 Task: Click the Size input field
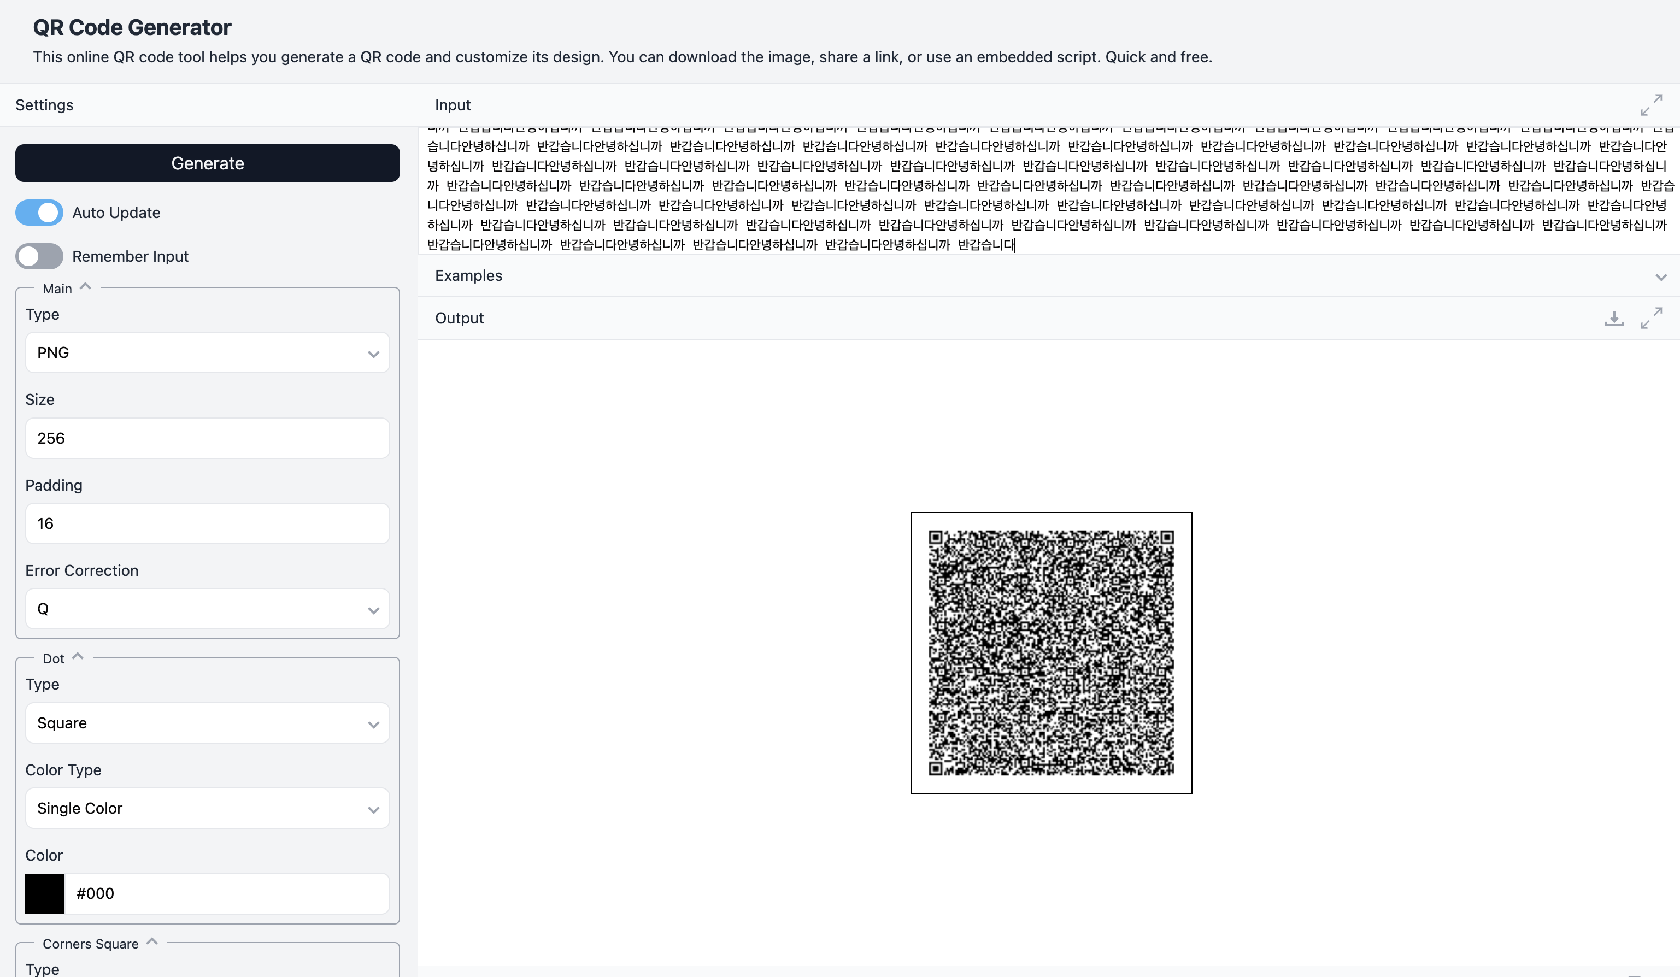pyautogui.click(x=207, y=438)
